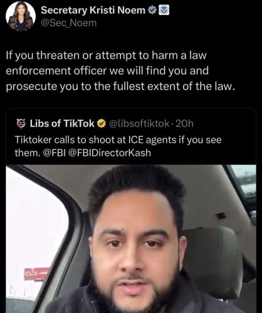The image size is (262, 313).
Task: Open the quoted post's 20h timestamp
Action: [185, 124]
